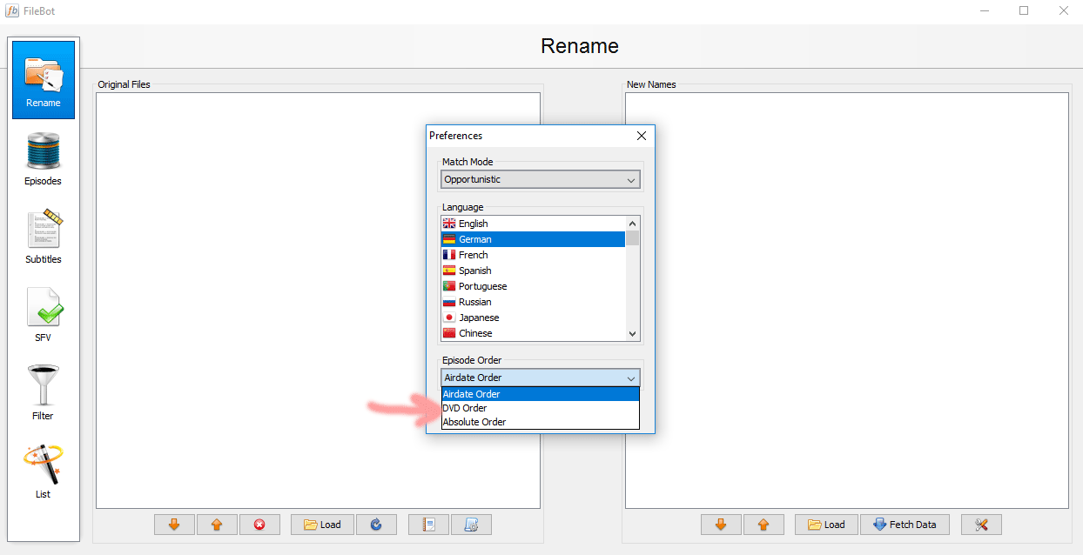
Task: Close the Preferences dialog
Action: point(642,136)
